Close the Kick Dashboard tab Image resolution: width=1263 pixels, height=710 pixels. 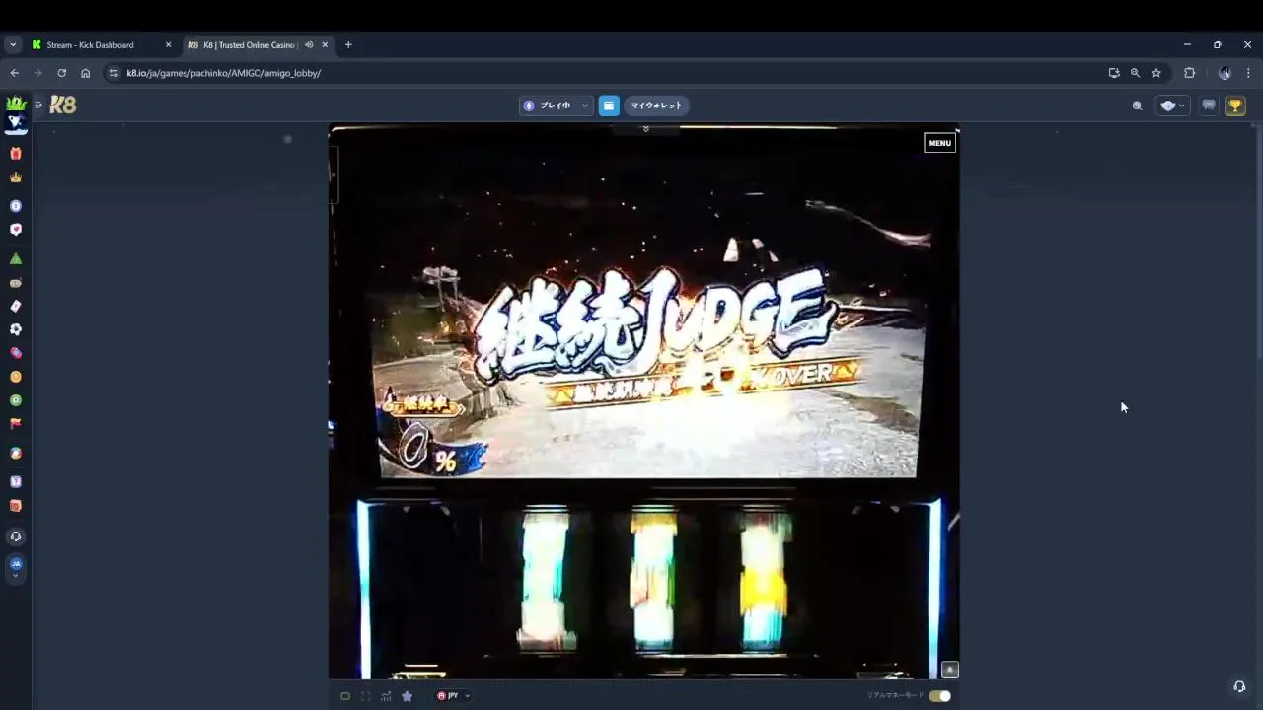168,45
